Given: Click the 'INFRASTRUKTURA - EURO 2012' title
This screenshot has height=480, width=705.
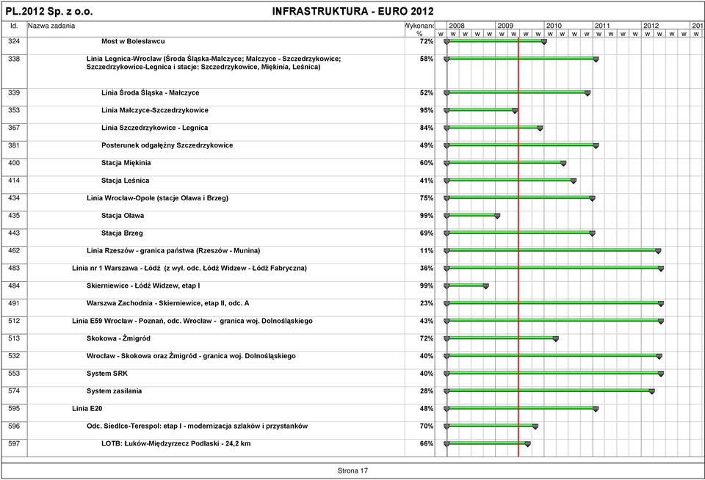Looking at the screenshot, I should (x=353, y=11).
